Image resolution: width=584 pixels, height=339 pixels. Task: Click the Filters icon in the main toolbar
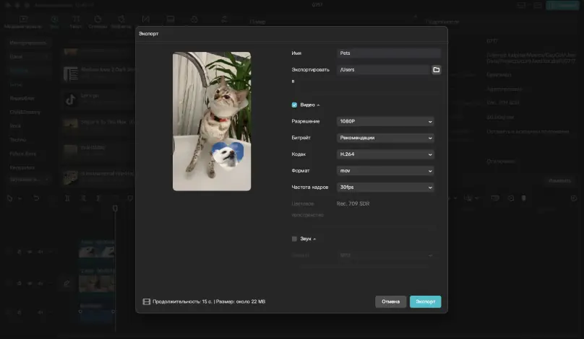point(194,19)
